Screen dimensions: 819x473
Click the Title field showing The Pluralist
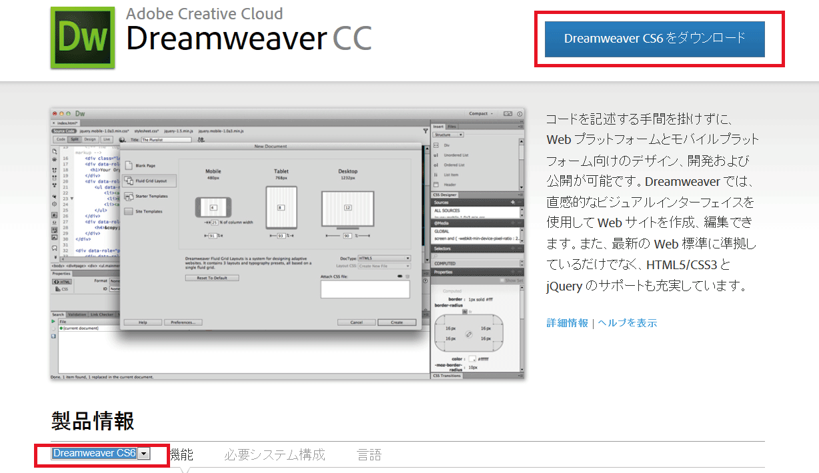tap(166, 139)
